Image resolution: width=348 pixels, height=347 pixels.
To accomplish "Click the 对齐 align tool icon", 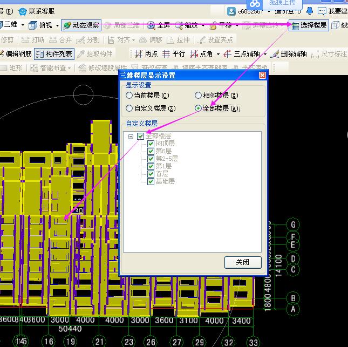I will tap(111, 40).
